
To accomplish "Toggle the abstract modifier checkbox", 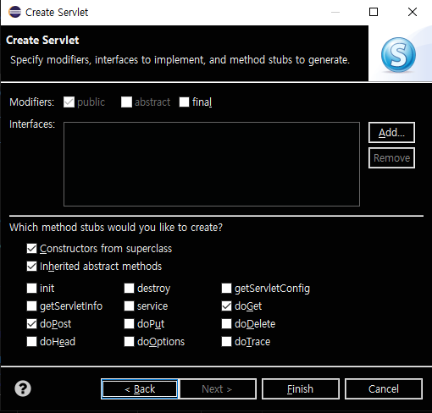I will (x=126, y=102).
